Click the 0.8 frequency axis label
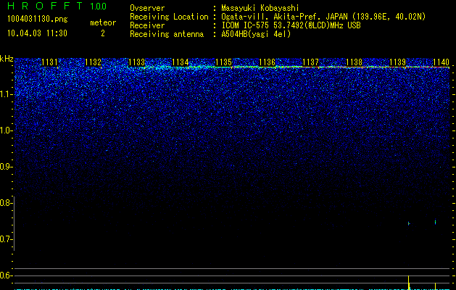This screenshot has height=290, width=456. 6,203
